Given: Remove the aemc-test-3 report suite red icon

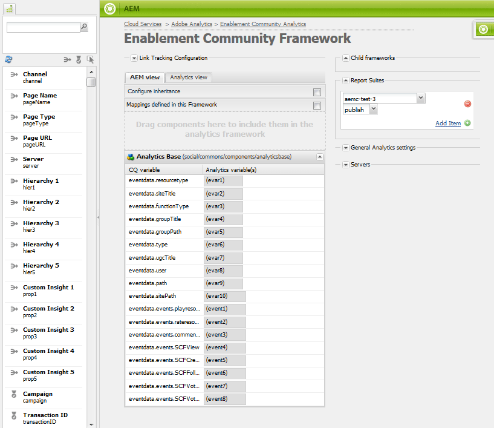Looking at the screenshot, I should tap(467, 104).
